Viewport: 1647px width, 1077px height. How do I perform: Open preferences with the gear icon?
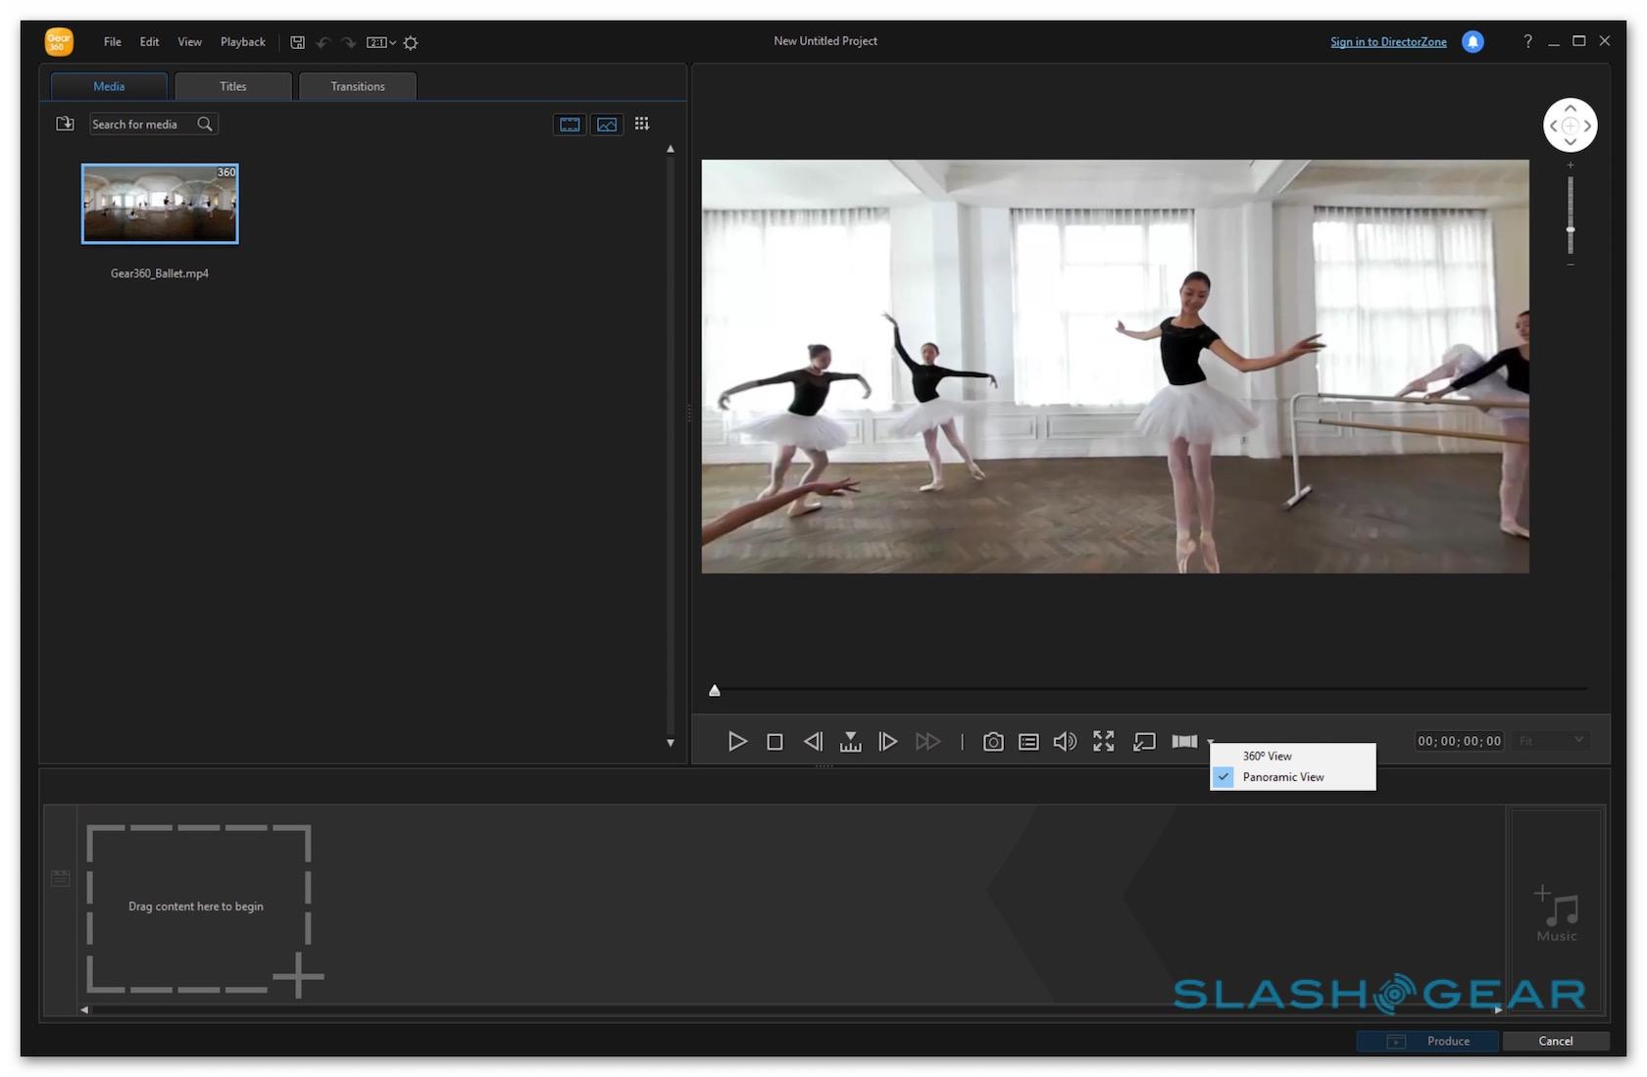pyautogui.click(x=411, y=42)
